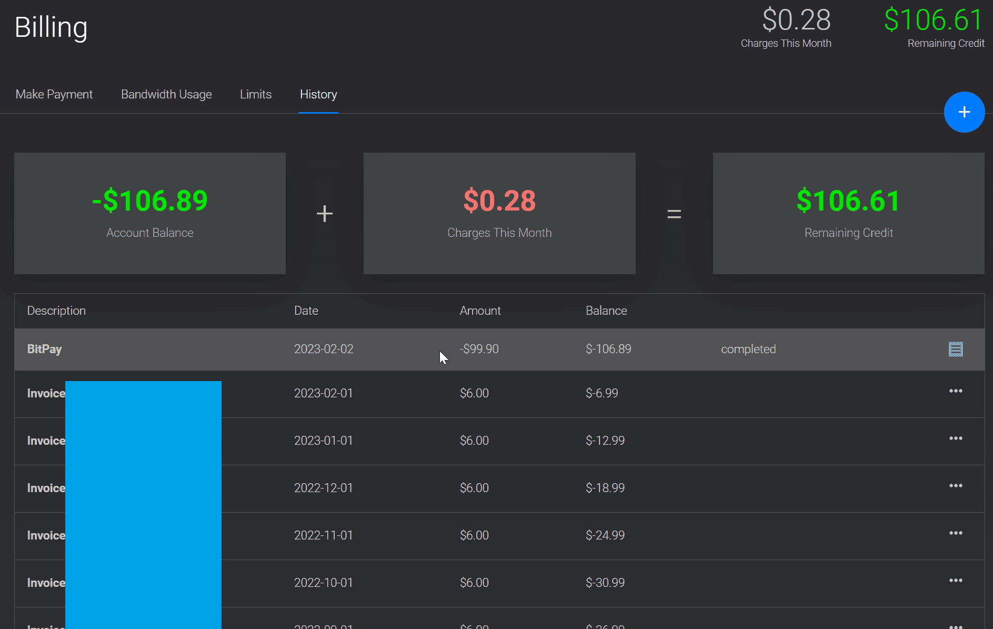Open the Bandwidth Usage tab
Viewport: 993px width, 629px height.
(166, 94)
